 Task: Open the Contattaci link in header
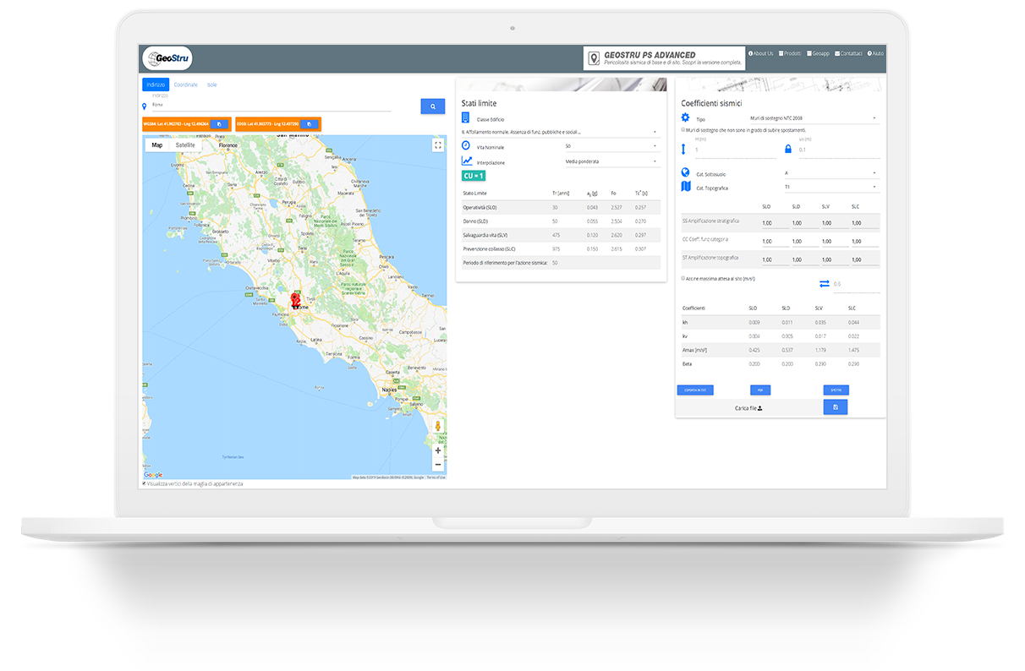click(x=848, y=53)
